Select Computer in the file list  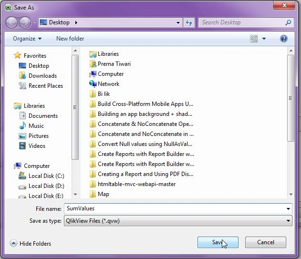106,74
